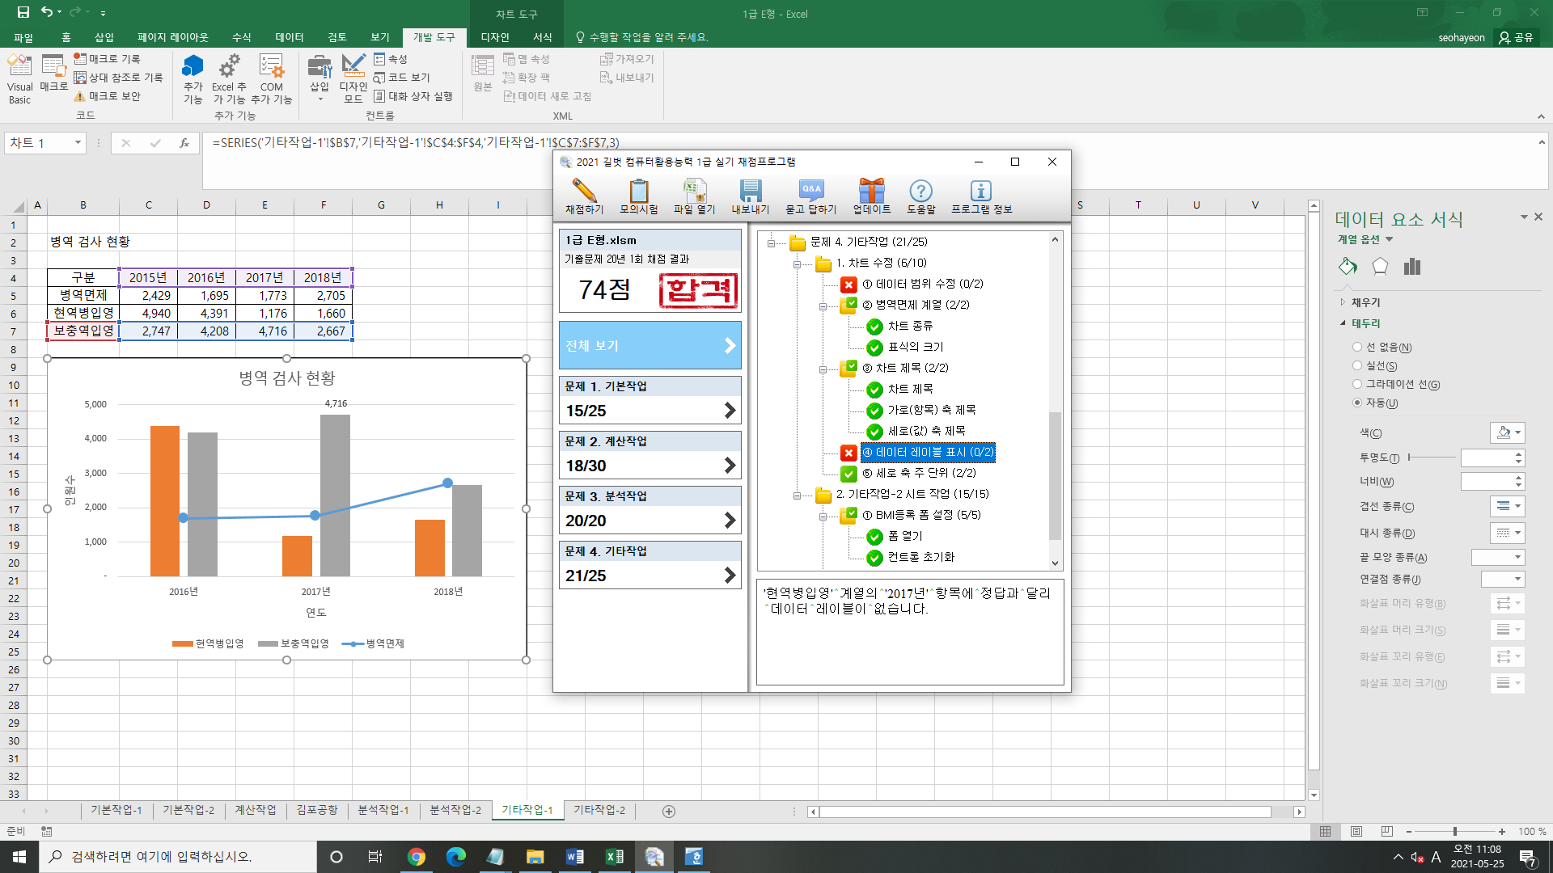Click the Visual Basic ribbon icon

(19, 79)
